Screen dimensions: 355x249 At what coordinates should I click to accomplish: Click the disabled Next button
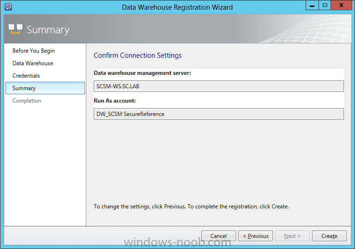[292, 236]
